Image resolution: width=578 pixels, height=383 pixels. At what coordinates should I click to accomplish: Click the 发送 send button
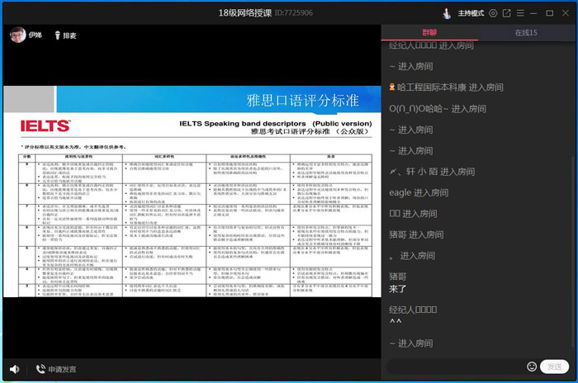pyautogui.click(x=554, y=366)
